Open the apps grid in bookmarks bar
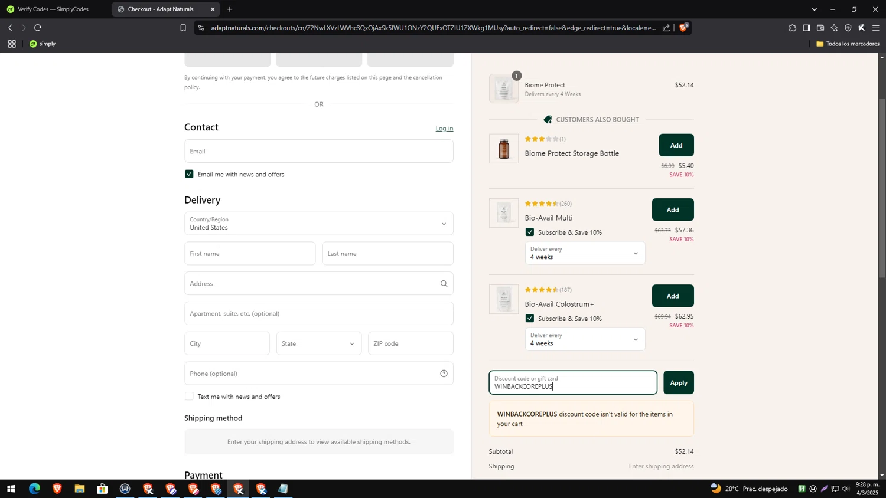 [12, 44]
